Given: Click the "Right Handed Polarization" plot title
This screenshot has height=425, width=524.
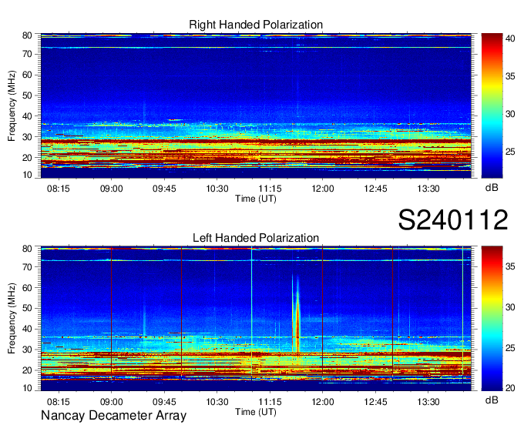Looking at the screenshot, I should click(256, 25).
